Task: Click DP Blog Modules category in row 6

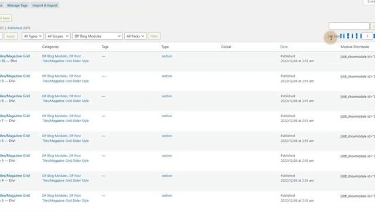Action: [x=54, y=136]
